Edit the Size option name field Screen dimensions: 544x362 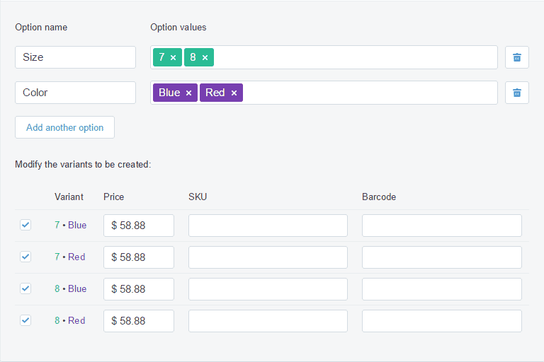tap(75, 57)
